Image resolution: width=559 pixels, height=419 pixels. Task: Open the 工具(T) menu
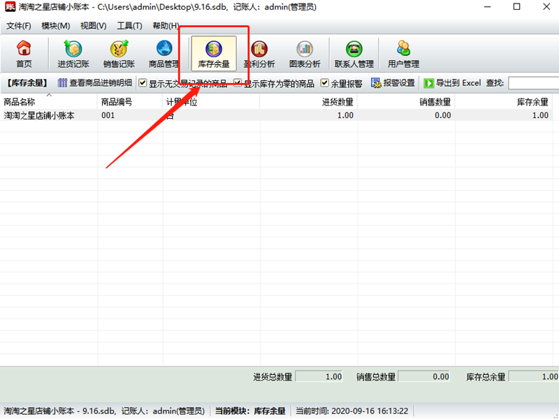coord(130,26)
